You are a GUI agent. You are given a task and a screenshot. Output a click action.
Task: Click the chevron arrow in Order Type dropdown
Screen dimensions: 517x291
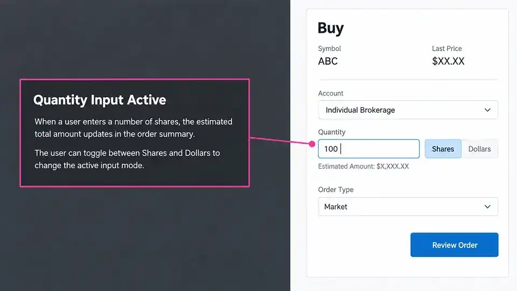pos(487,206)
